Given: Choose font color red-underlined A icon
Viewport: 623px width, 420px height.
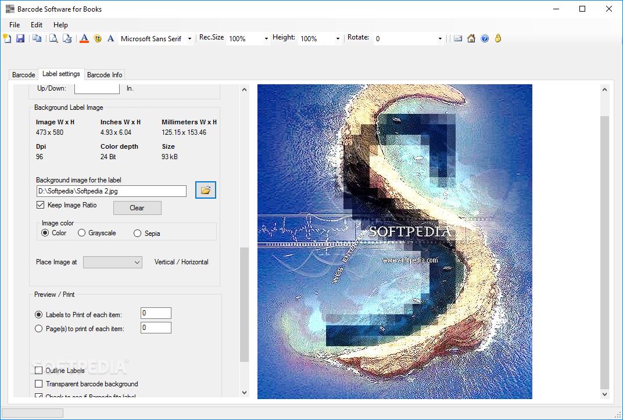Looking at the screenshot, I should pos(84,38).
